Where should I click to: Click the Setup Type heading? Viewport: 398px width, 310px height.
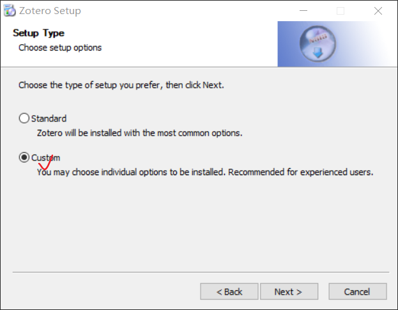point(38,33)
